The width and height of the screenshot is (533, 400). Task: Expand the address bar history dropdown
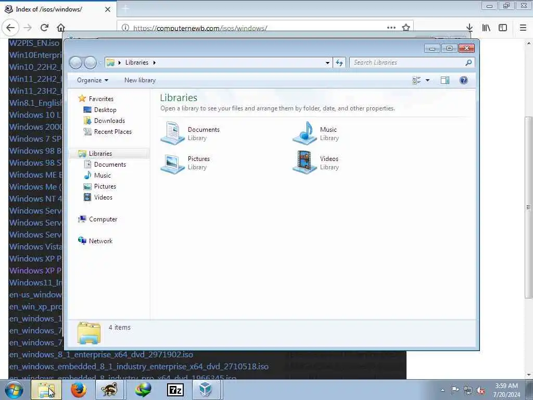[327, 63]
